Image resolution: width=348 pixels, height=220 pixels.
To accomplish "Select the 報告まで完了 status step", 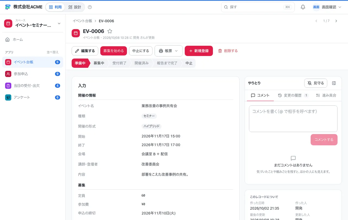I will point(167,63).
